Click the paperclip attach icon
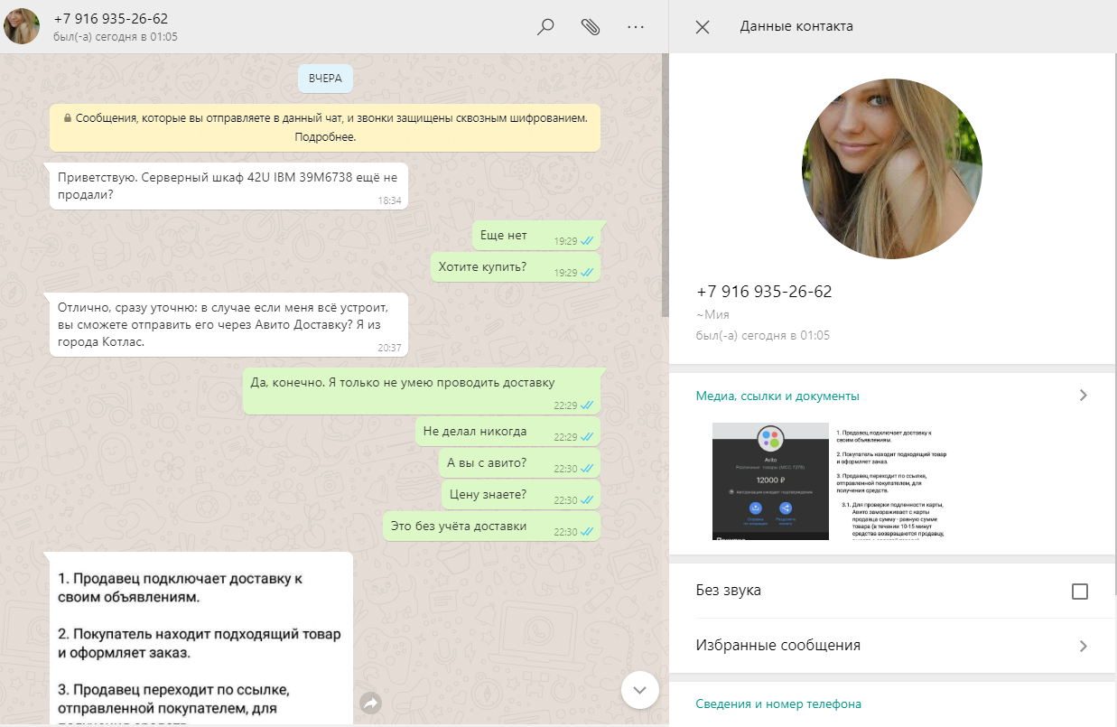 [x=591, y=27]
